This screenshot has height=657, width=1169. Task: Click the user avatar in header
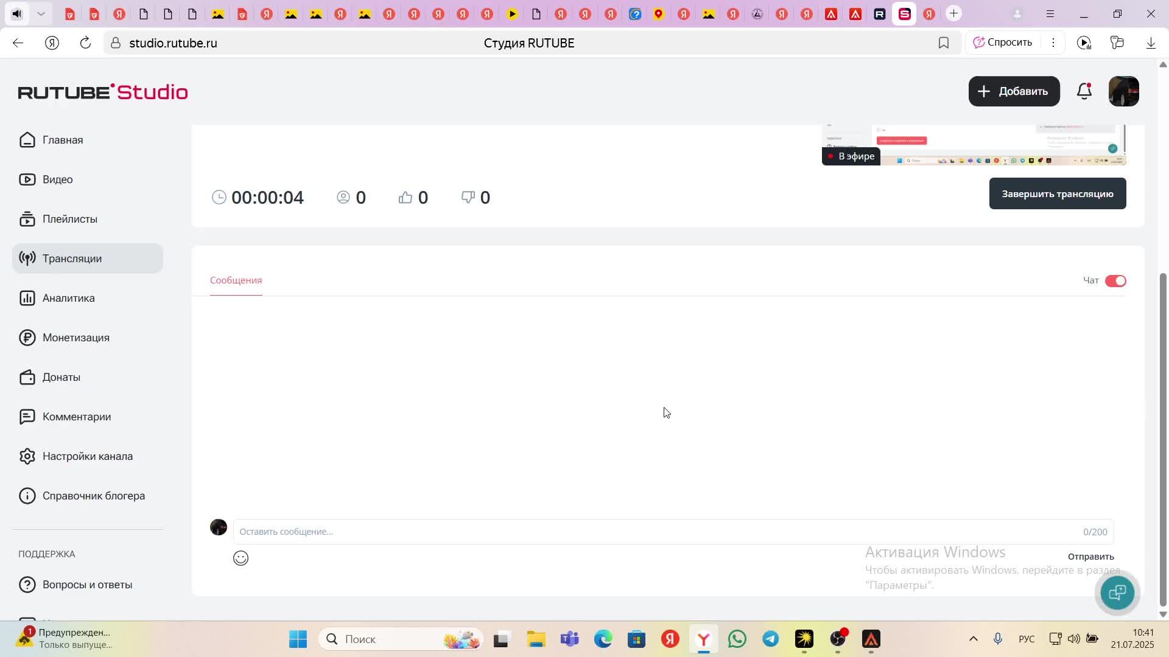[x=1123, y=91]
